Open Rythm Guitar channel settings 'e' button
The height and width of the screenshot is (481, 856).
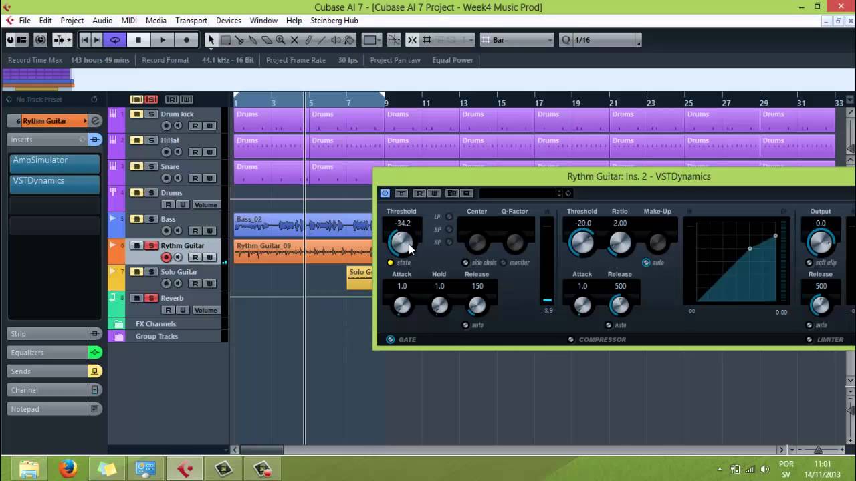point(96,121)
